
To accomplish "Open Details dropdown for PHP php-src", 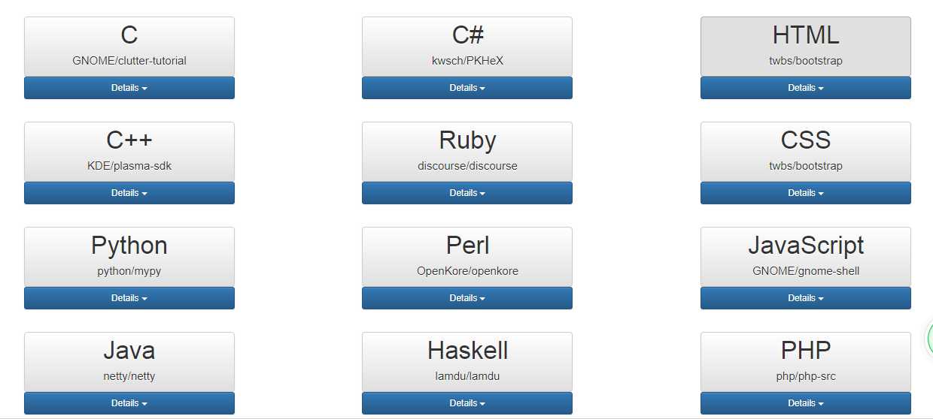I will [806, 403].
